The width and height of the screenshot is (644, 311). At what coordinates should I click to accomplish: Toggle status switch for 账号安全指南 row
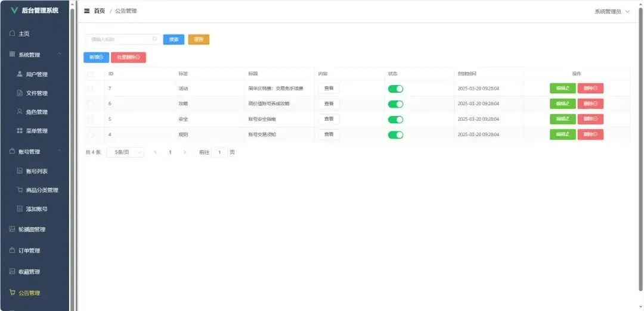[395, 120]
